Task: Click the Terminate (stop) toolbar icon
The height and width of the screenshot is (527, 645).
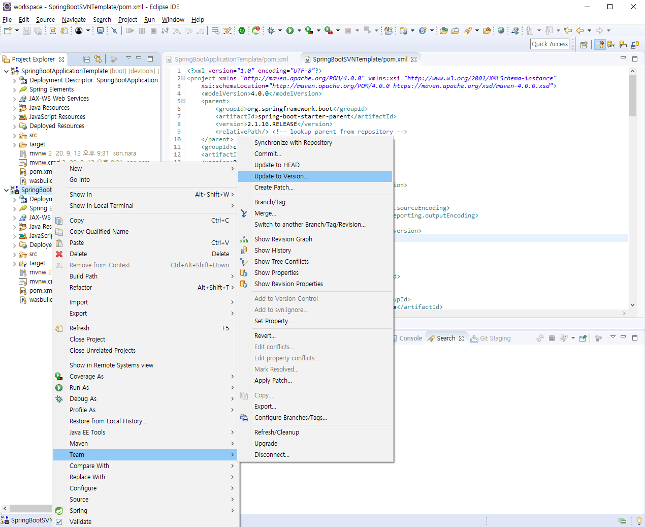Action: (153, 30)
